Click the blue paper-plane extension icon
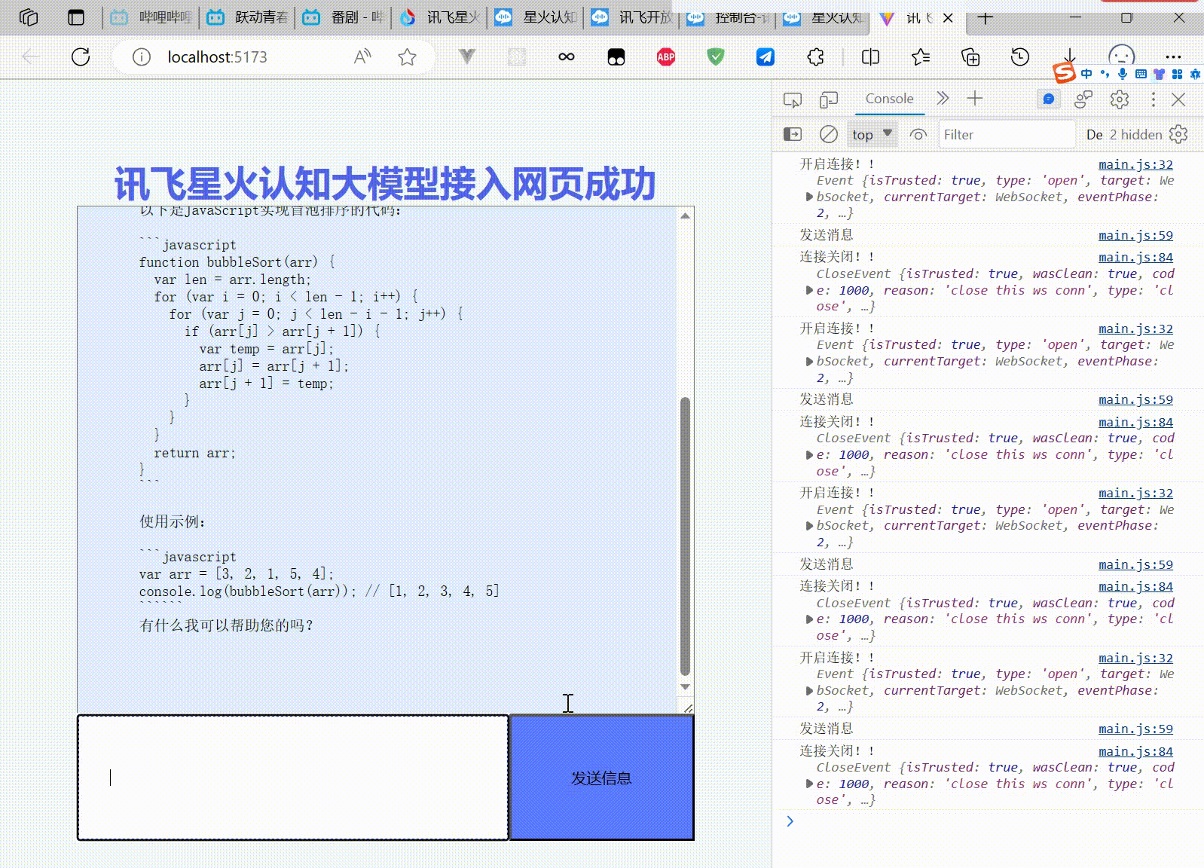This screenshot has height=868, width=1204. tap(765, 57)
